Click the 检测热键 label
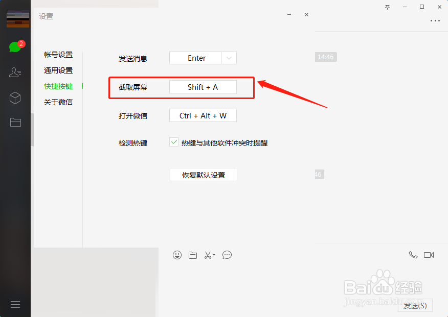Image resolution: width=448 pixels, height=317 pixels. coord(133,143)
